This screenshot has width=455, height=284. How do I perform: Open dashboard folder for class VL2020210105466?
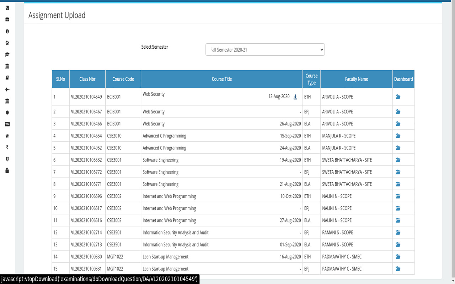tap(398, 124)
